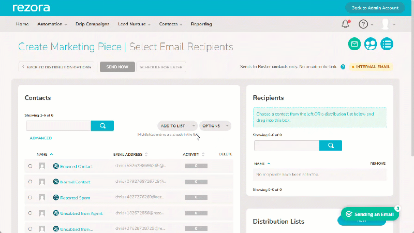Click the contacts group circle icon
Screen dimensions: 414x233
click(371, 44)
